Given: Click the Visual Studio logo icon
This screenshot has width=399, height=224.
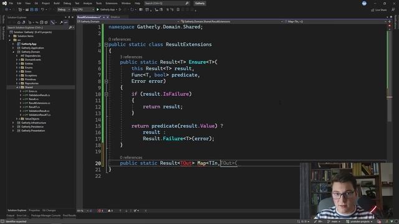Looking at the screenshot, I should click(4, 3).
